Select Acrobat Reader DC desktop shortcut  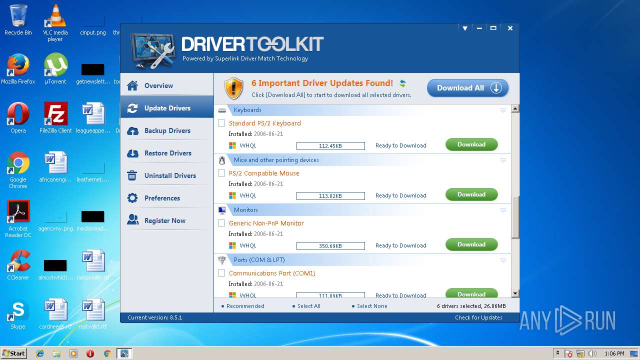tap(18, 219)
